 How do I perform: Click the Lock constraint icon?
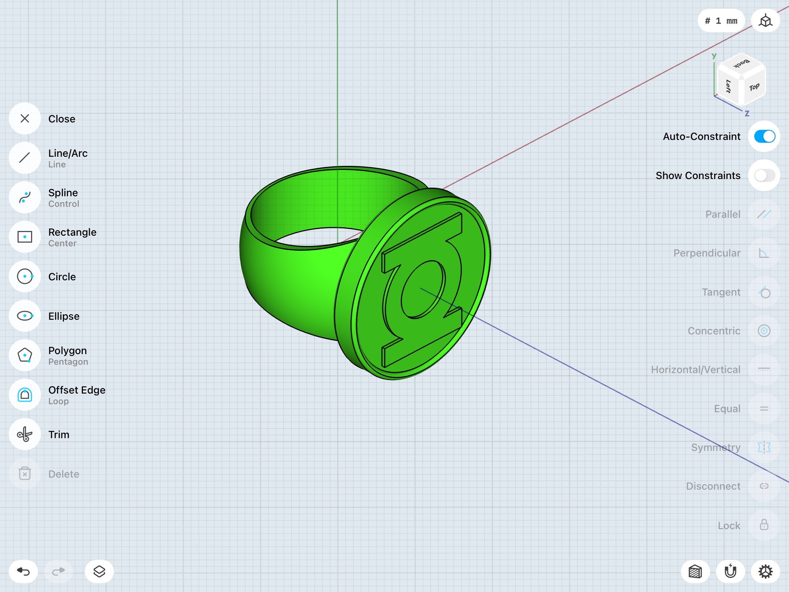[x=764, y=525]
